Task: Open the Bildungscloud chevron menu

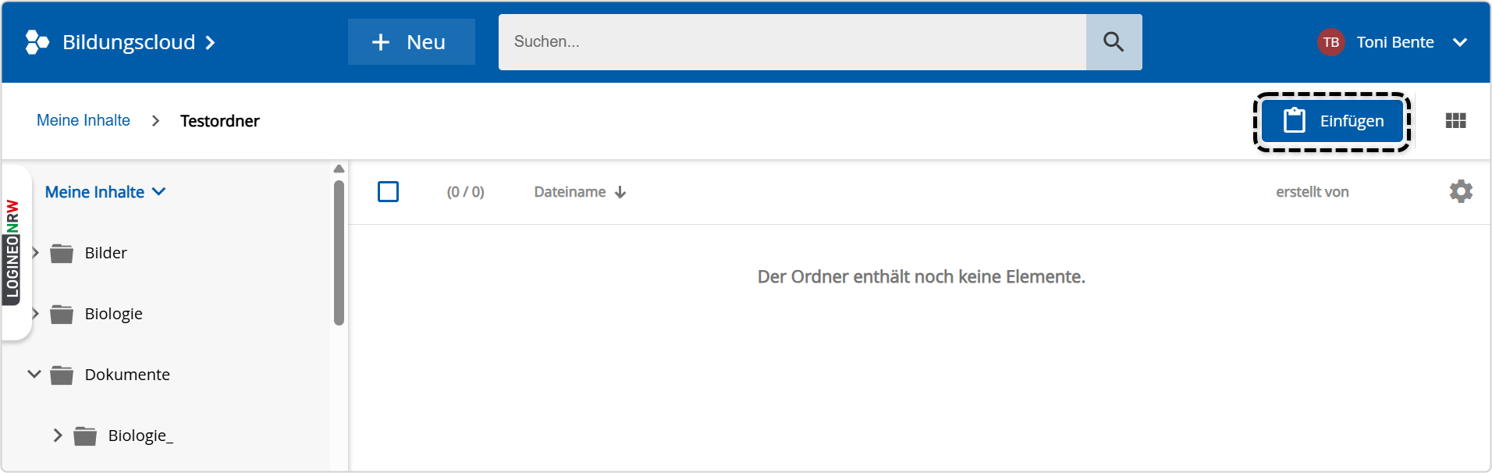Action: pos(210,43)
